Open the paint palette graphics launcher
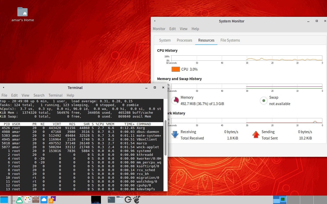The width and height of the screenshot is (327, 204). pyautogui.click(x=28, y=200)
